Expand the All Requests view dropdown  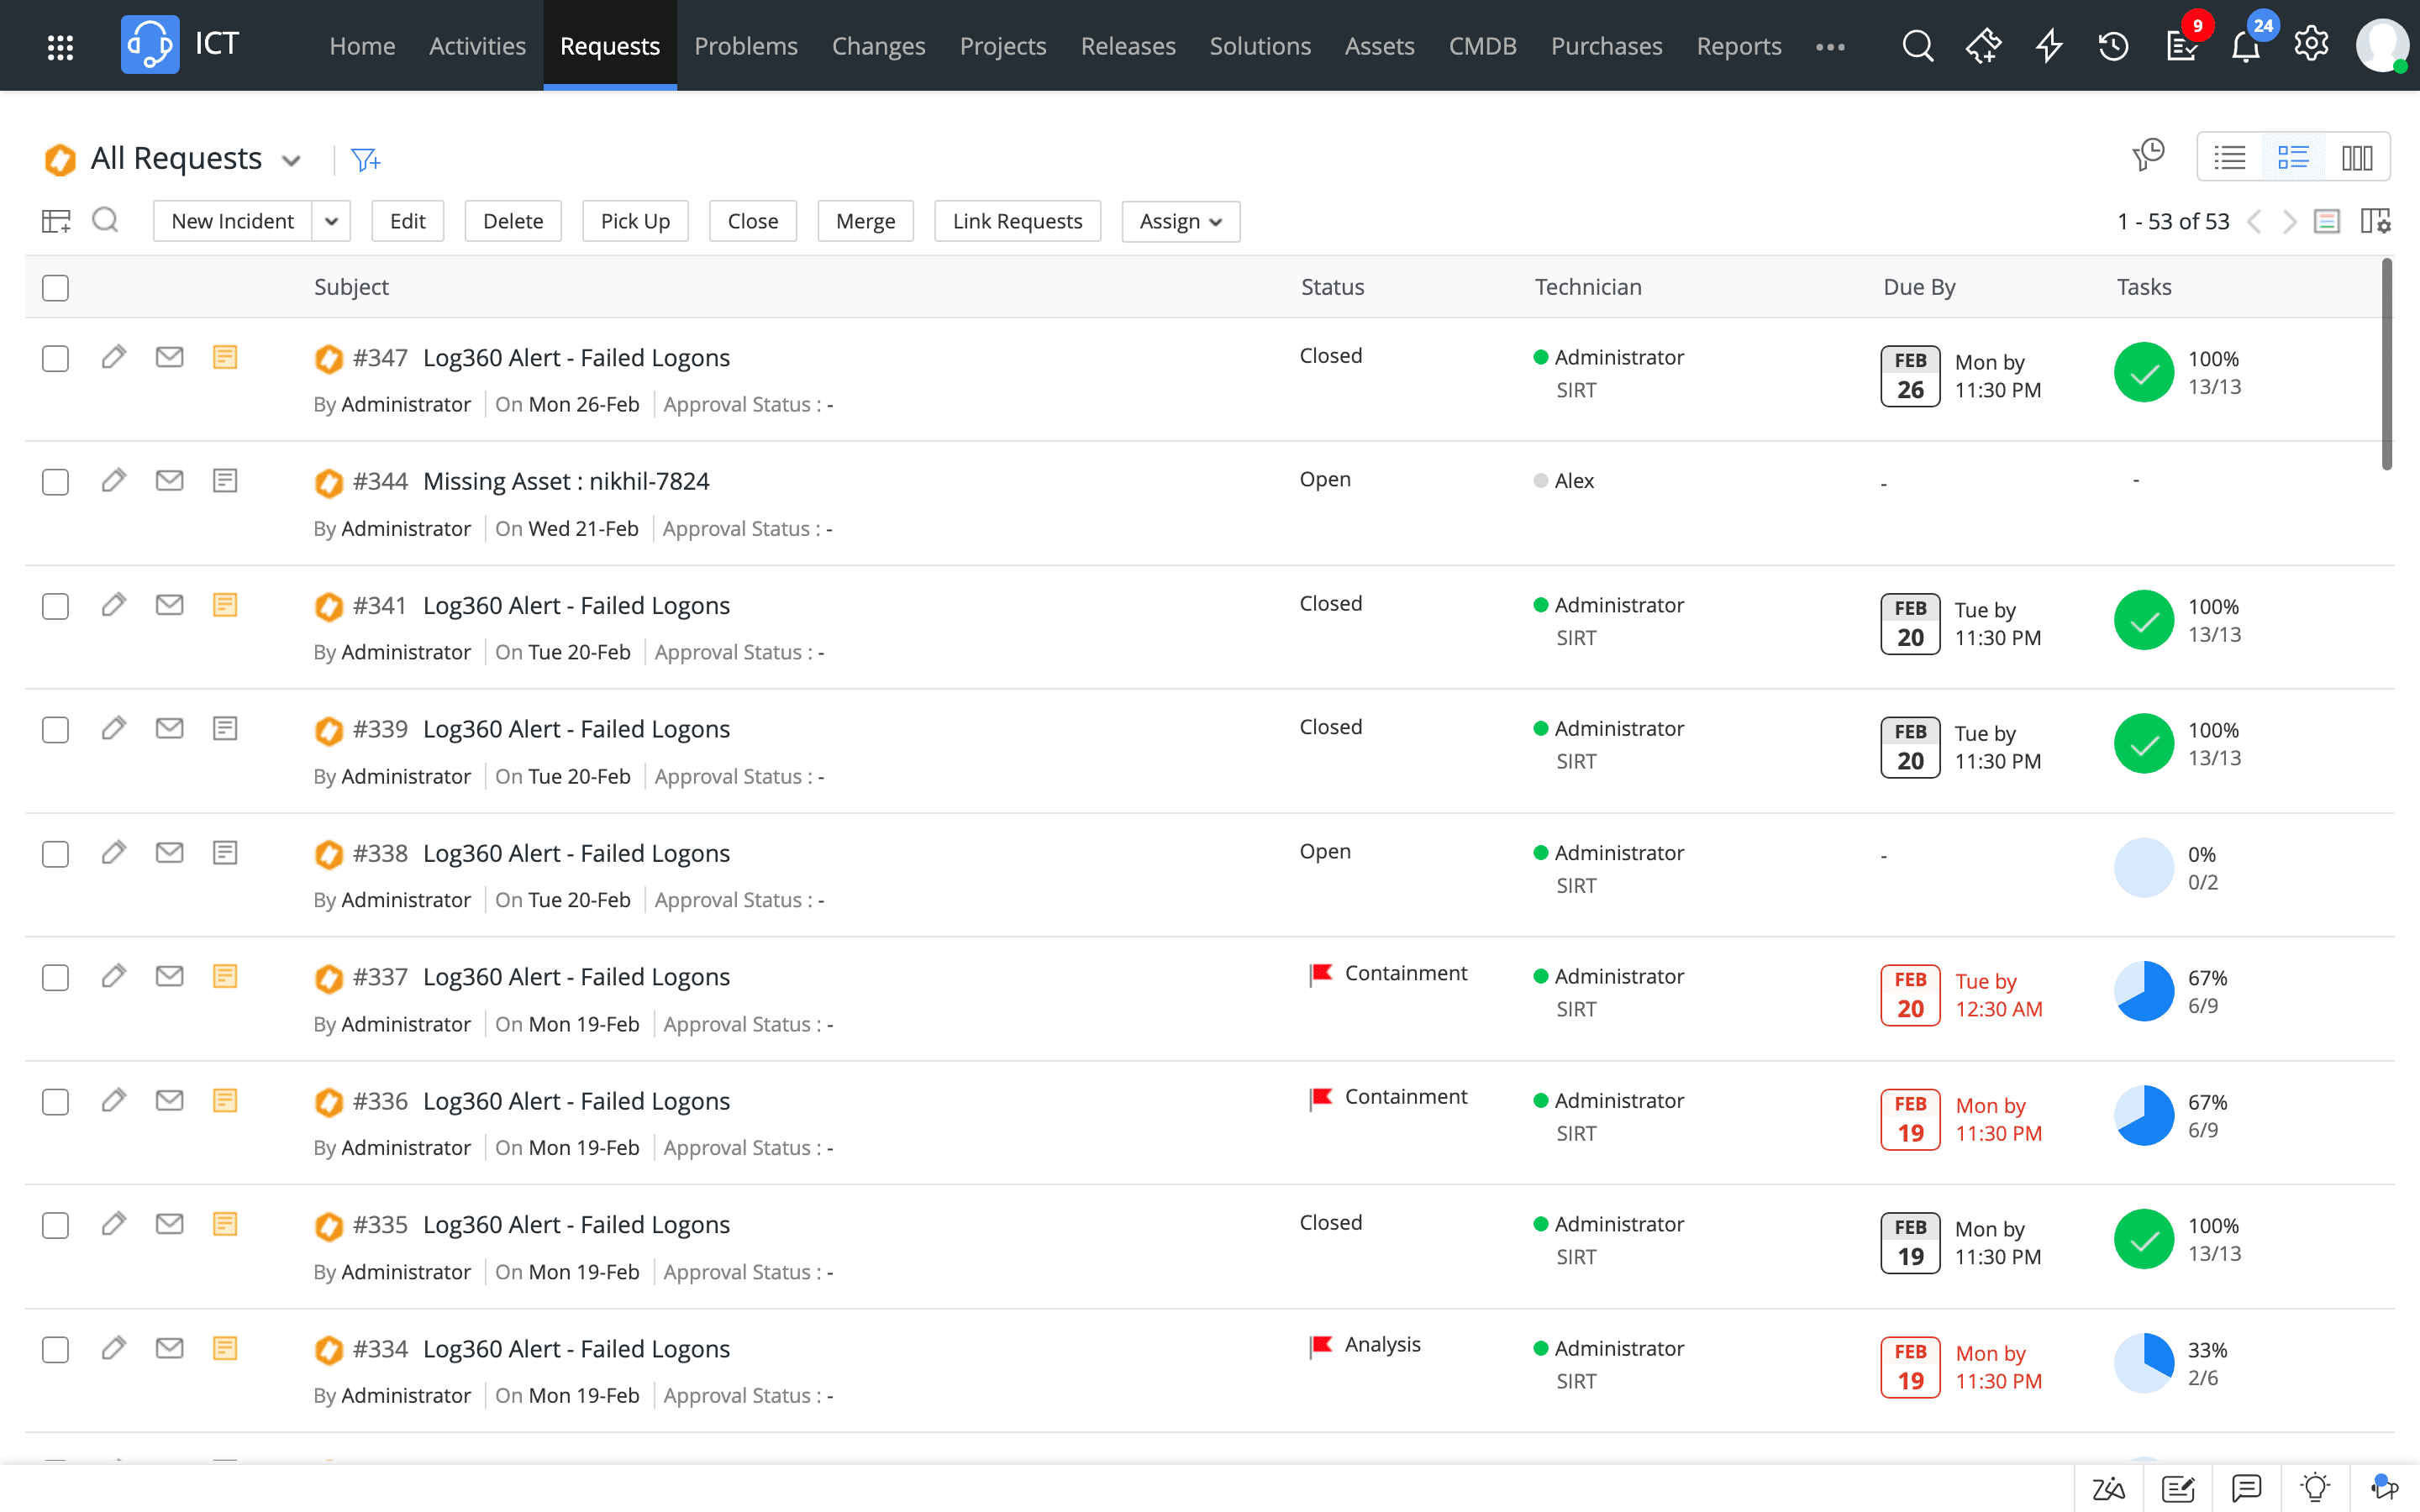[x=291, y=160]
